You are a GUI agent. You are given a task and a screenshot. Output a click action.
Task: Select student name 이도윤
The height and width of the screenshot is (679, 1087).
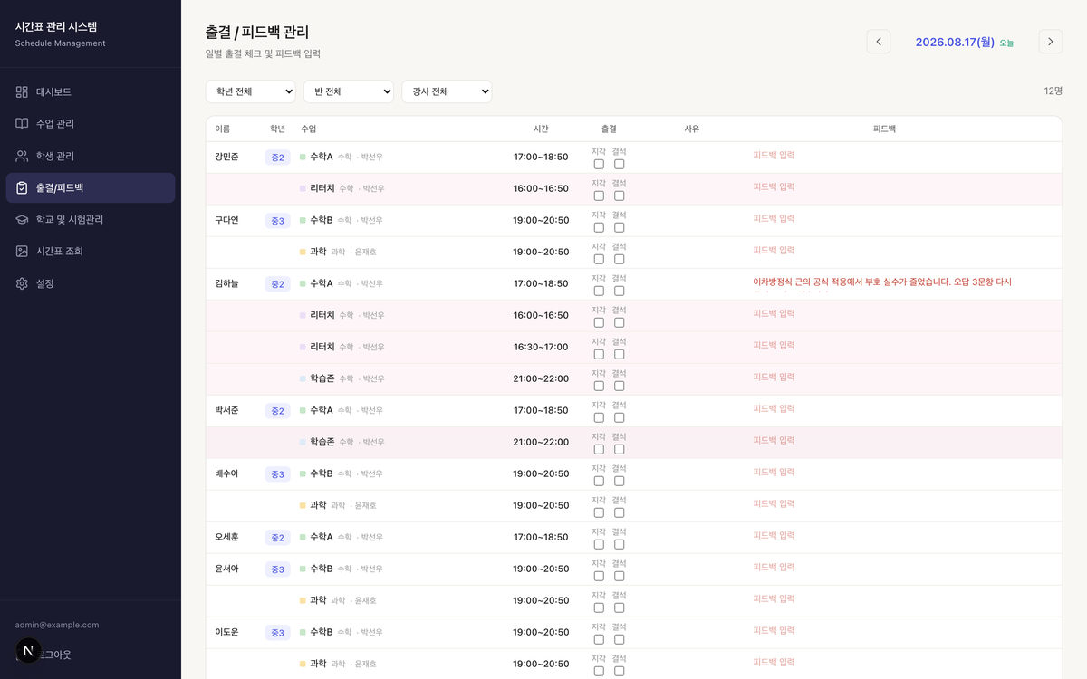[226, 632]
